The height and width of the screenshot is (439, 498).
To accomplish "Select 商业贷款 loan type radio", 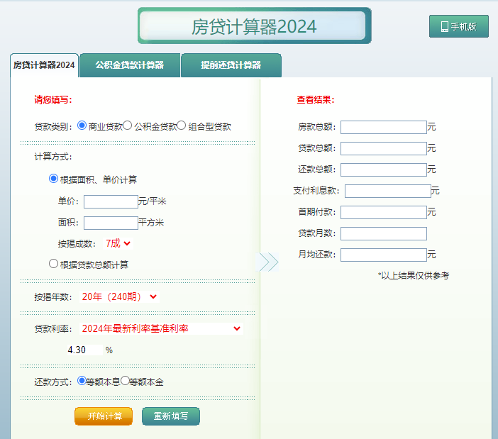I will (82, 126).
